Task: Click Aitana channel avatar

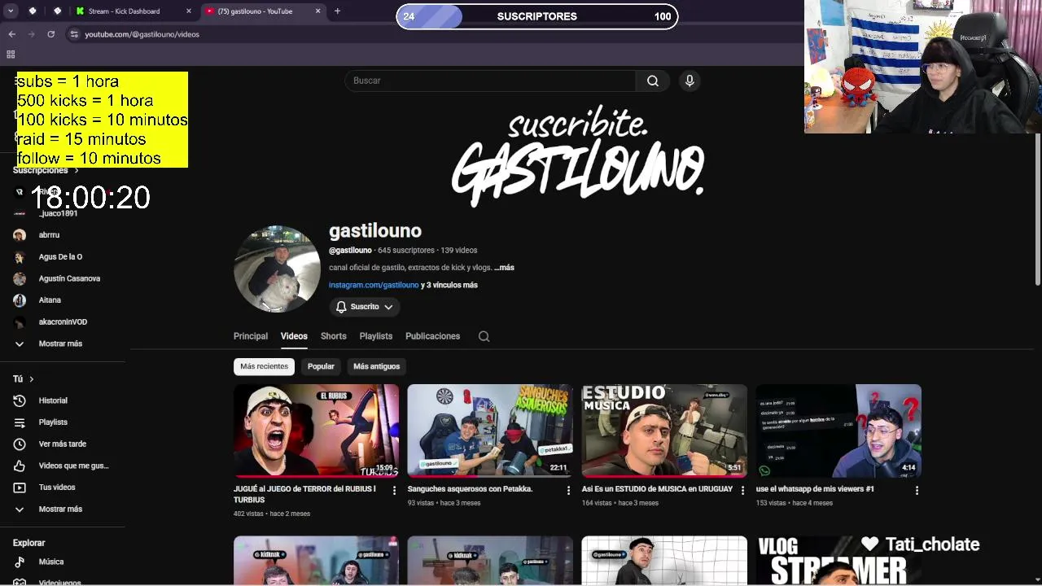Action: [20, 300]
